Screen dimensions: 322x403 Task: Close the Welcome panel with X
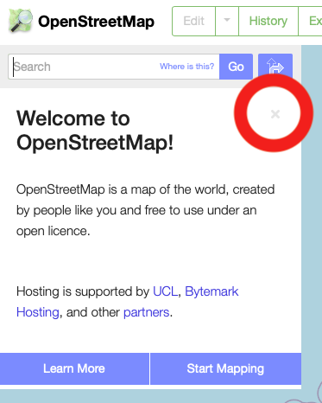tap(275, 114)
